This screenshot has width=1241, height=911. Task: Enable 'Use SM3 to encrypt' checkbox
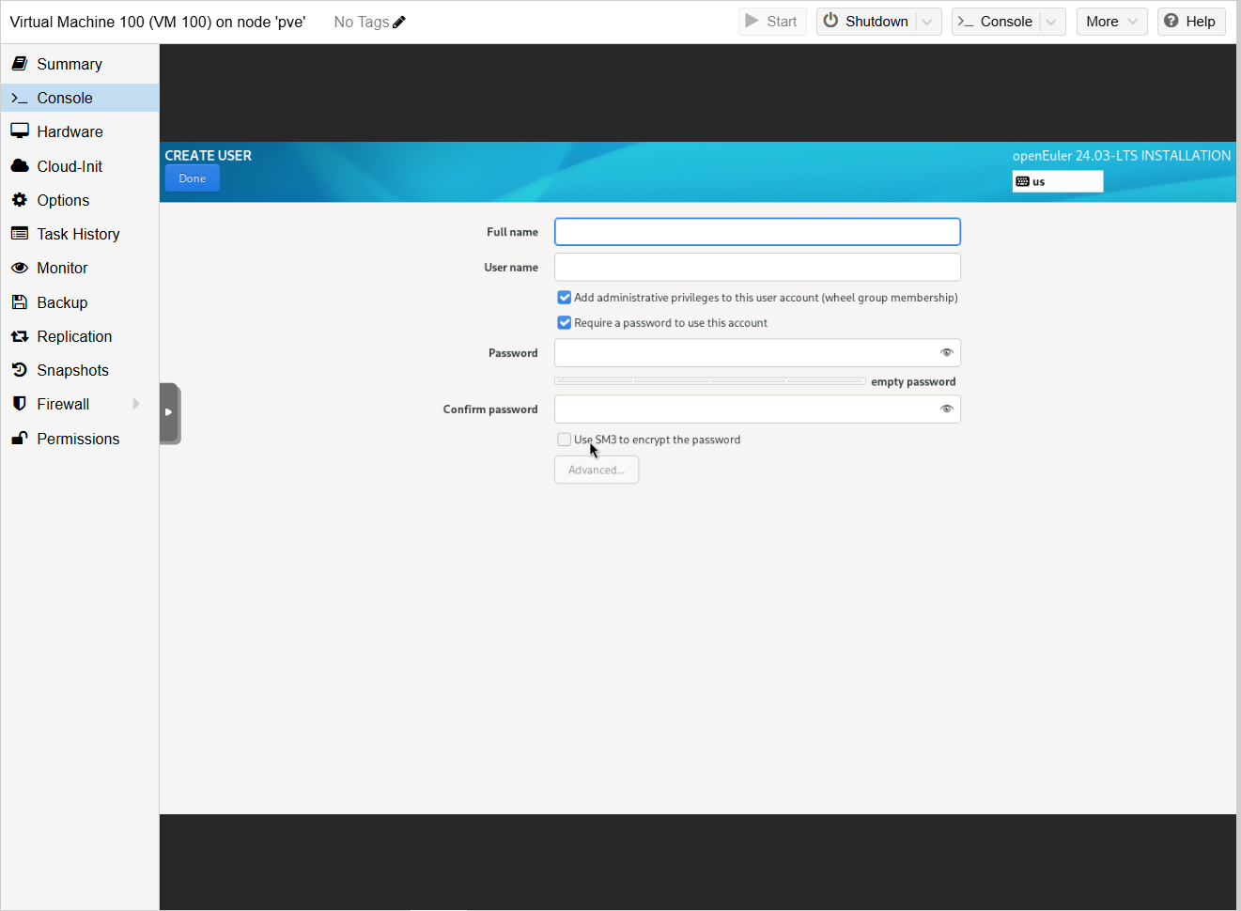coord(565,440)
